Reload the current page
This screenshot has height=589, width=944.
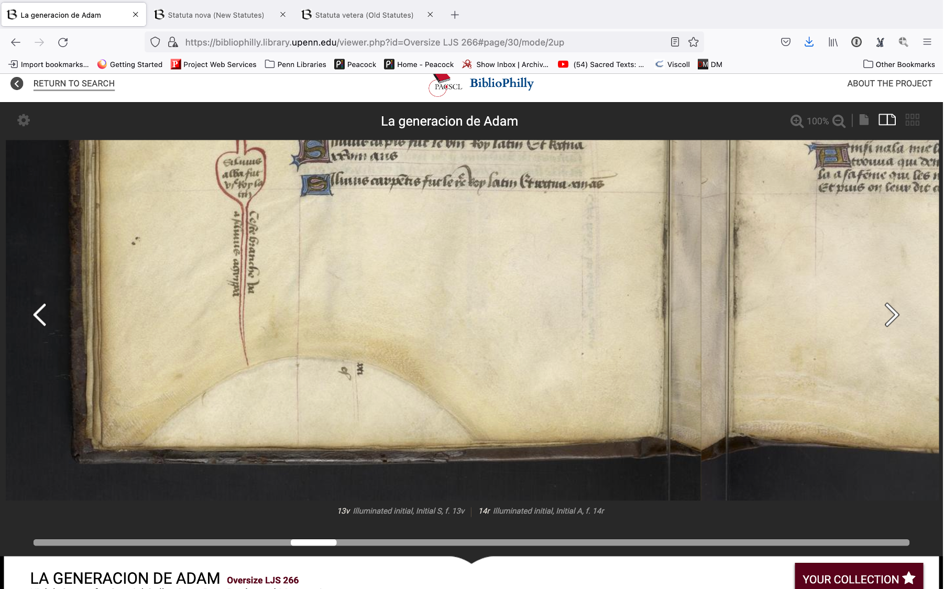pos(63,42)
